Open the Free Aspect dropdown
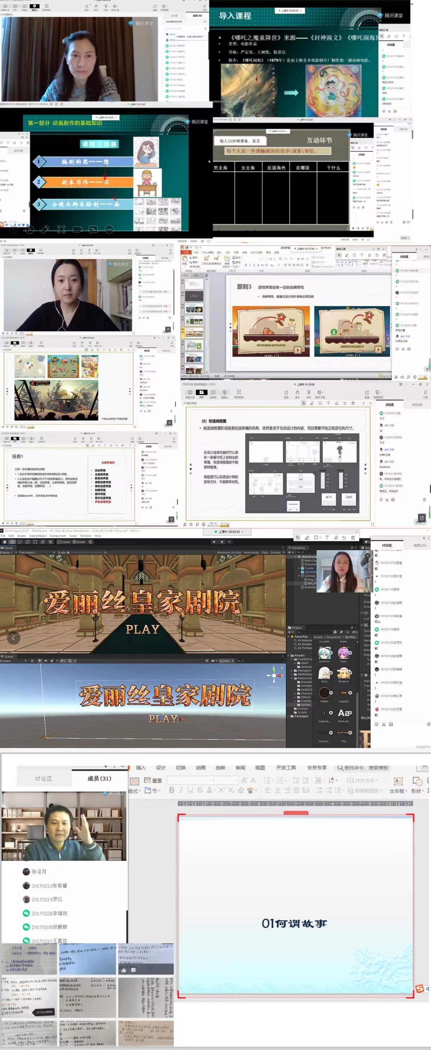 point(37,552)
